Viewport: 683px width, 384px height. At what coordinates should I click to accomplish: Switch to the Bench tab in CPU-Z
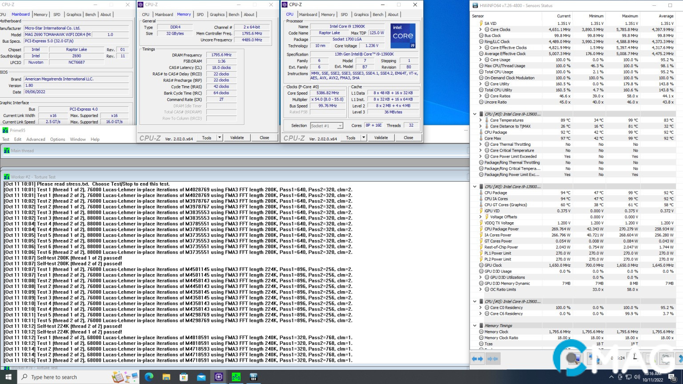pyautogui.click(x=378, y=15)
